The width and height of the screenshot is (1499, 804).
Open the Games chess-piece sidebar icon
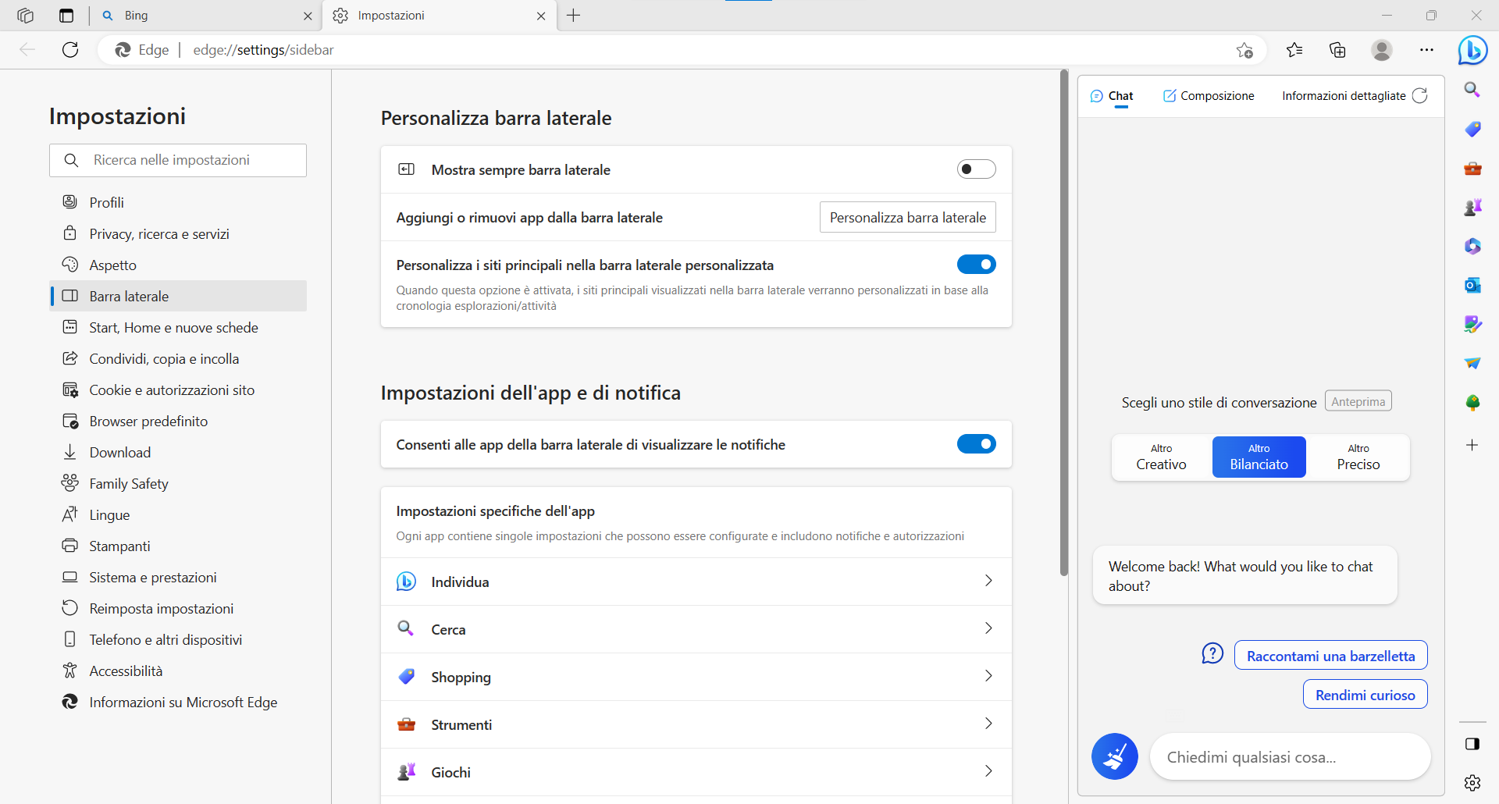click(x=1472, y=207)
